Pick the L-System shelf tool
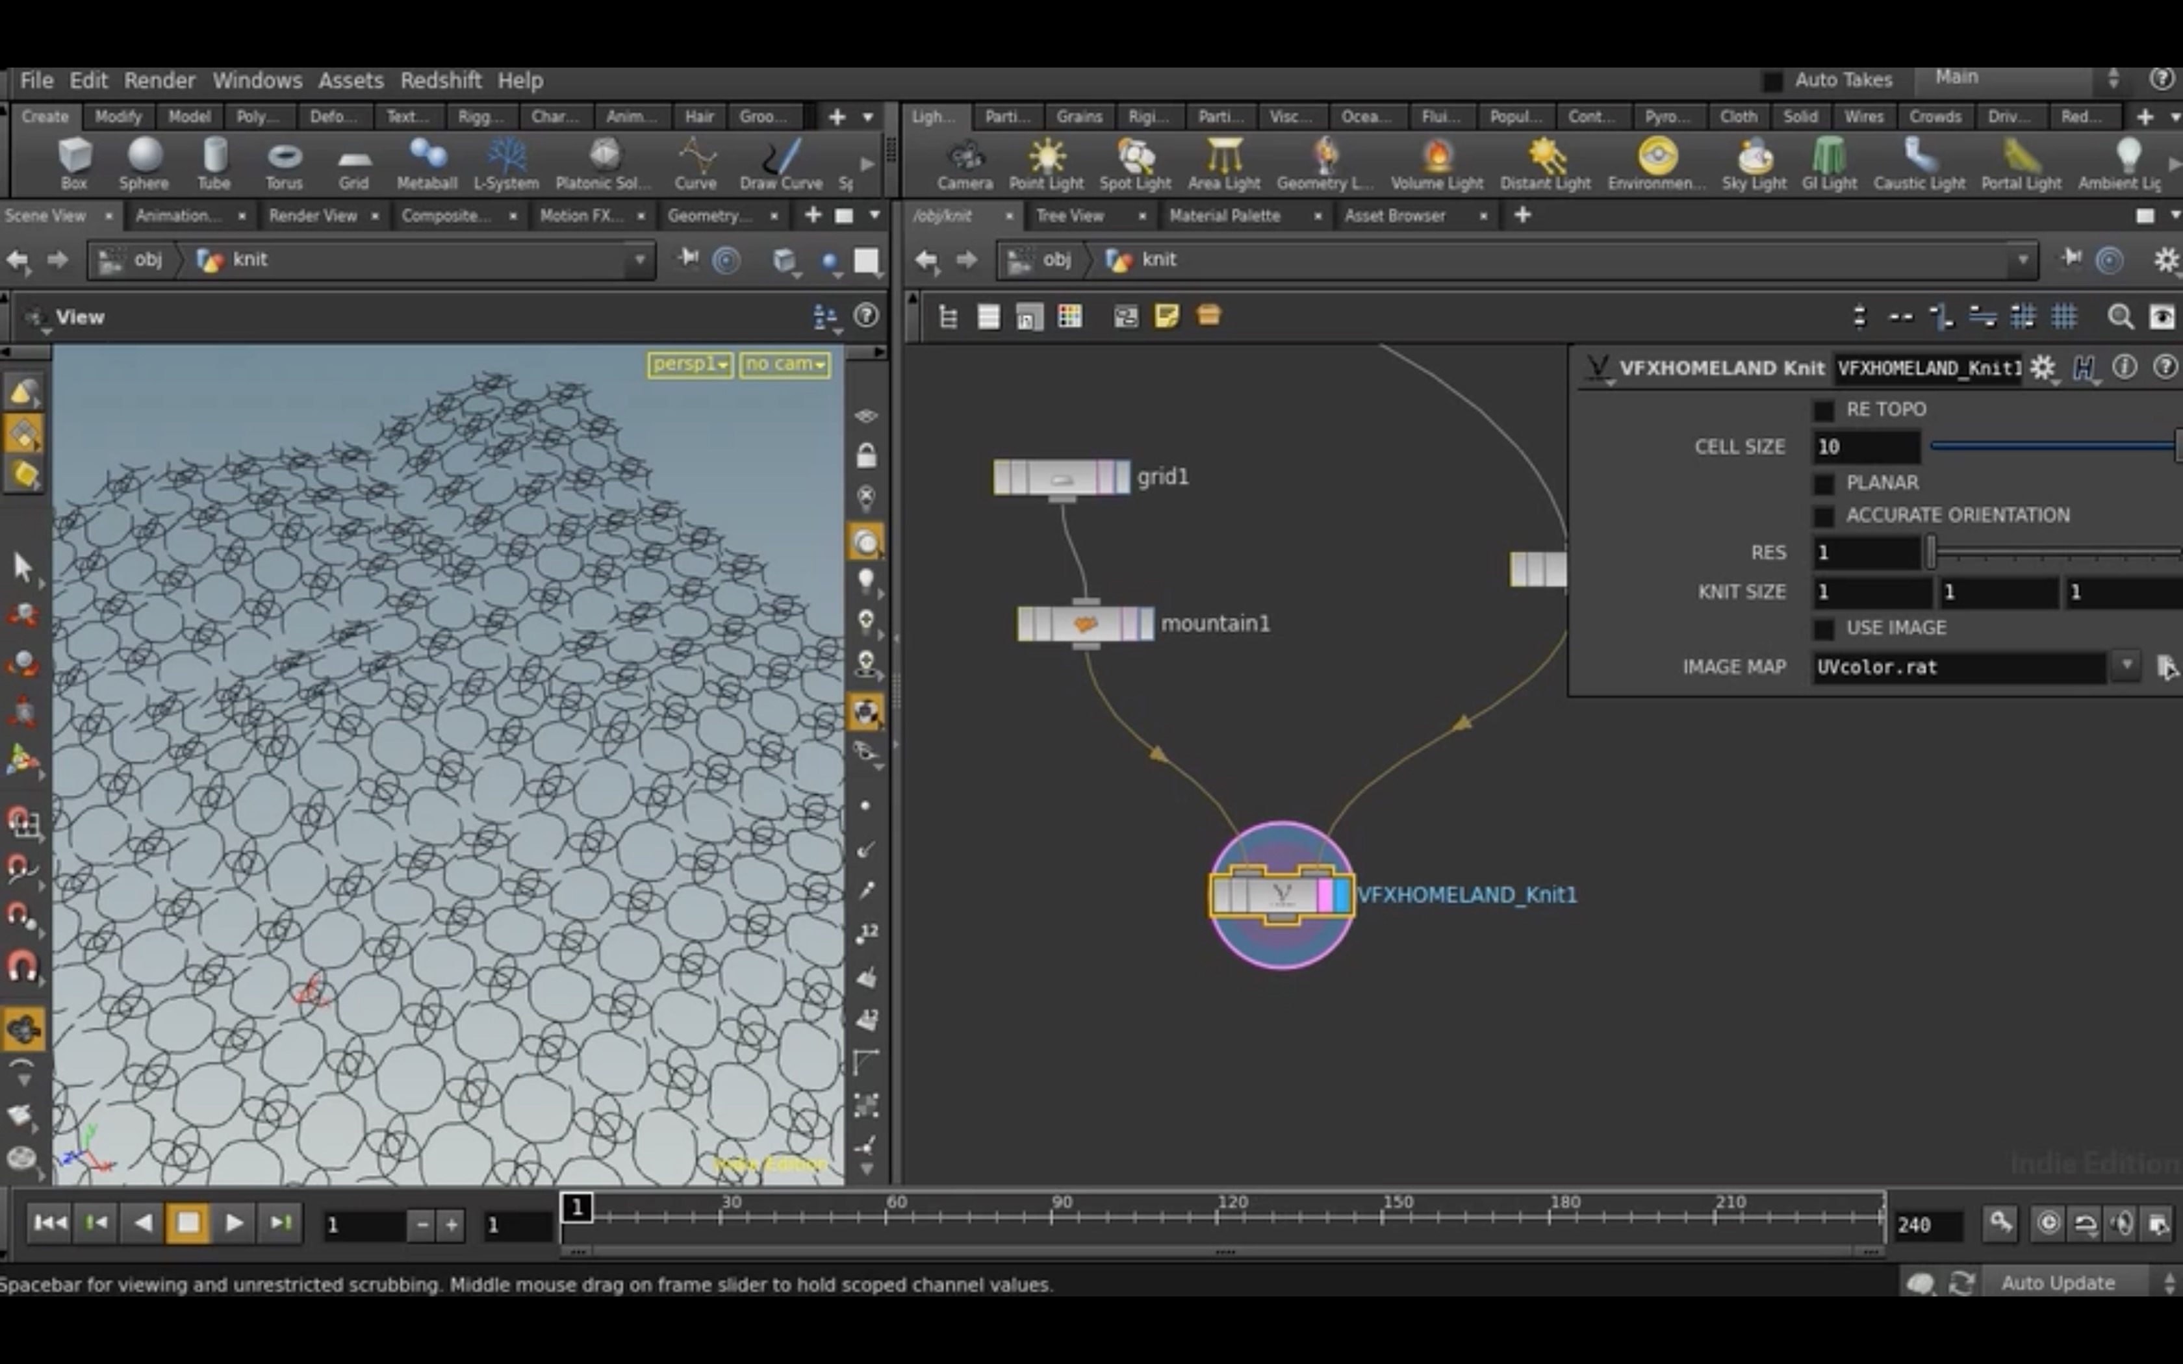Screen dimensions: 2183x1364 [x=506, y=164]
